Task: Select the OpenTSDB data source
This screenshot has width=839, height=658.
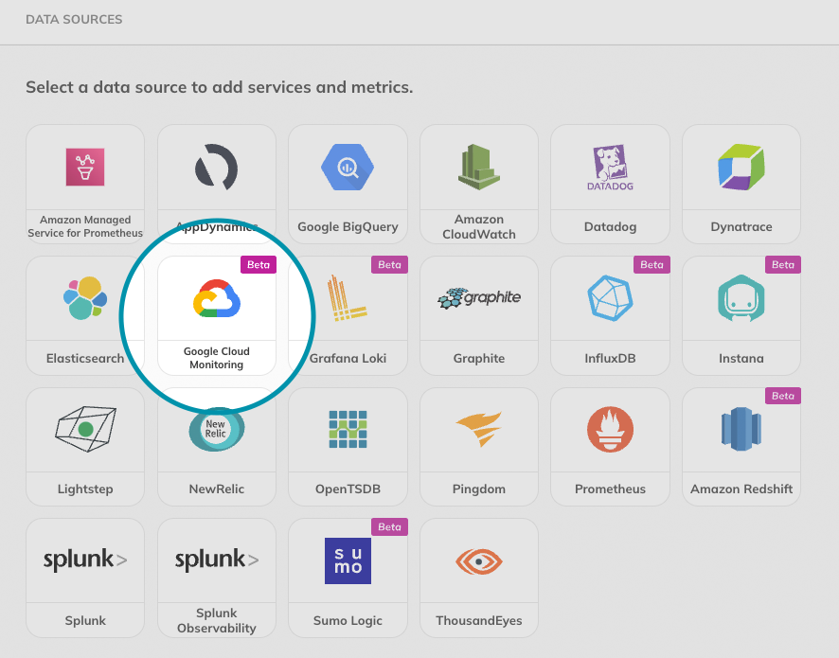Action: coord(348,446)
